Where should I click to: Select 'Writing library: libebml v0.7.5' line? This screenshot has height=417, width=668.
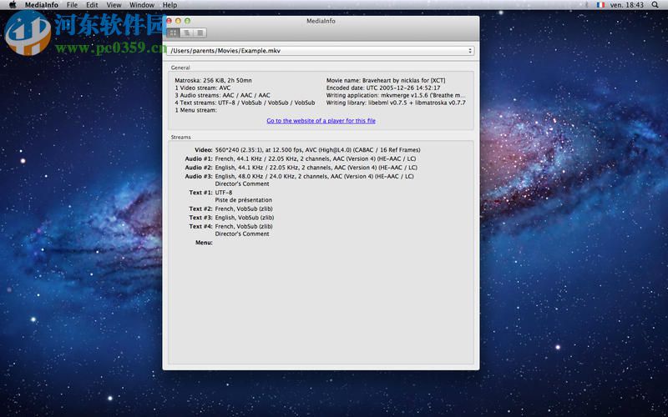pos(396,103)
